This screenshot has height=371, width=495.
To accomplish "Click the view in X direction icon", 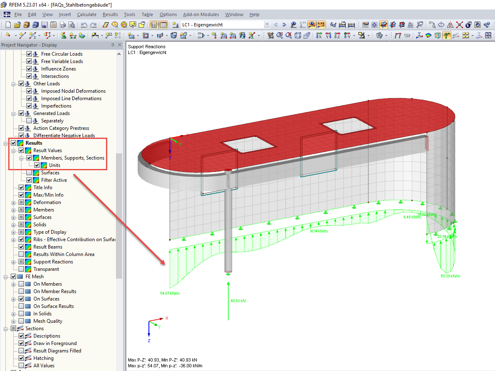I will coord(319,36).
